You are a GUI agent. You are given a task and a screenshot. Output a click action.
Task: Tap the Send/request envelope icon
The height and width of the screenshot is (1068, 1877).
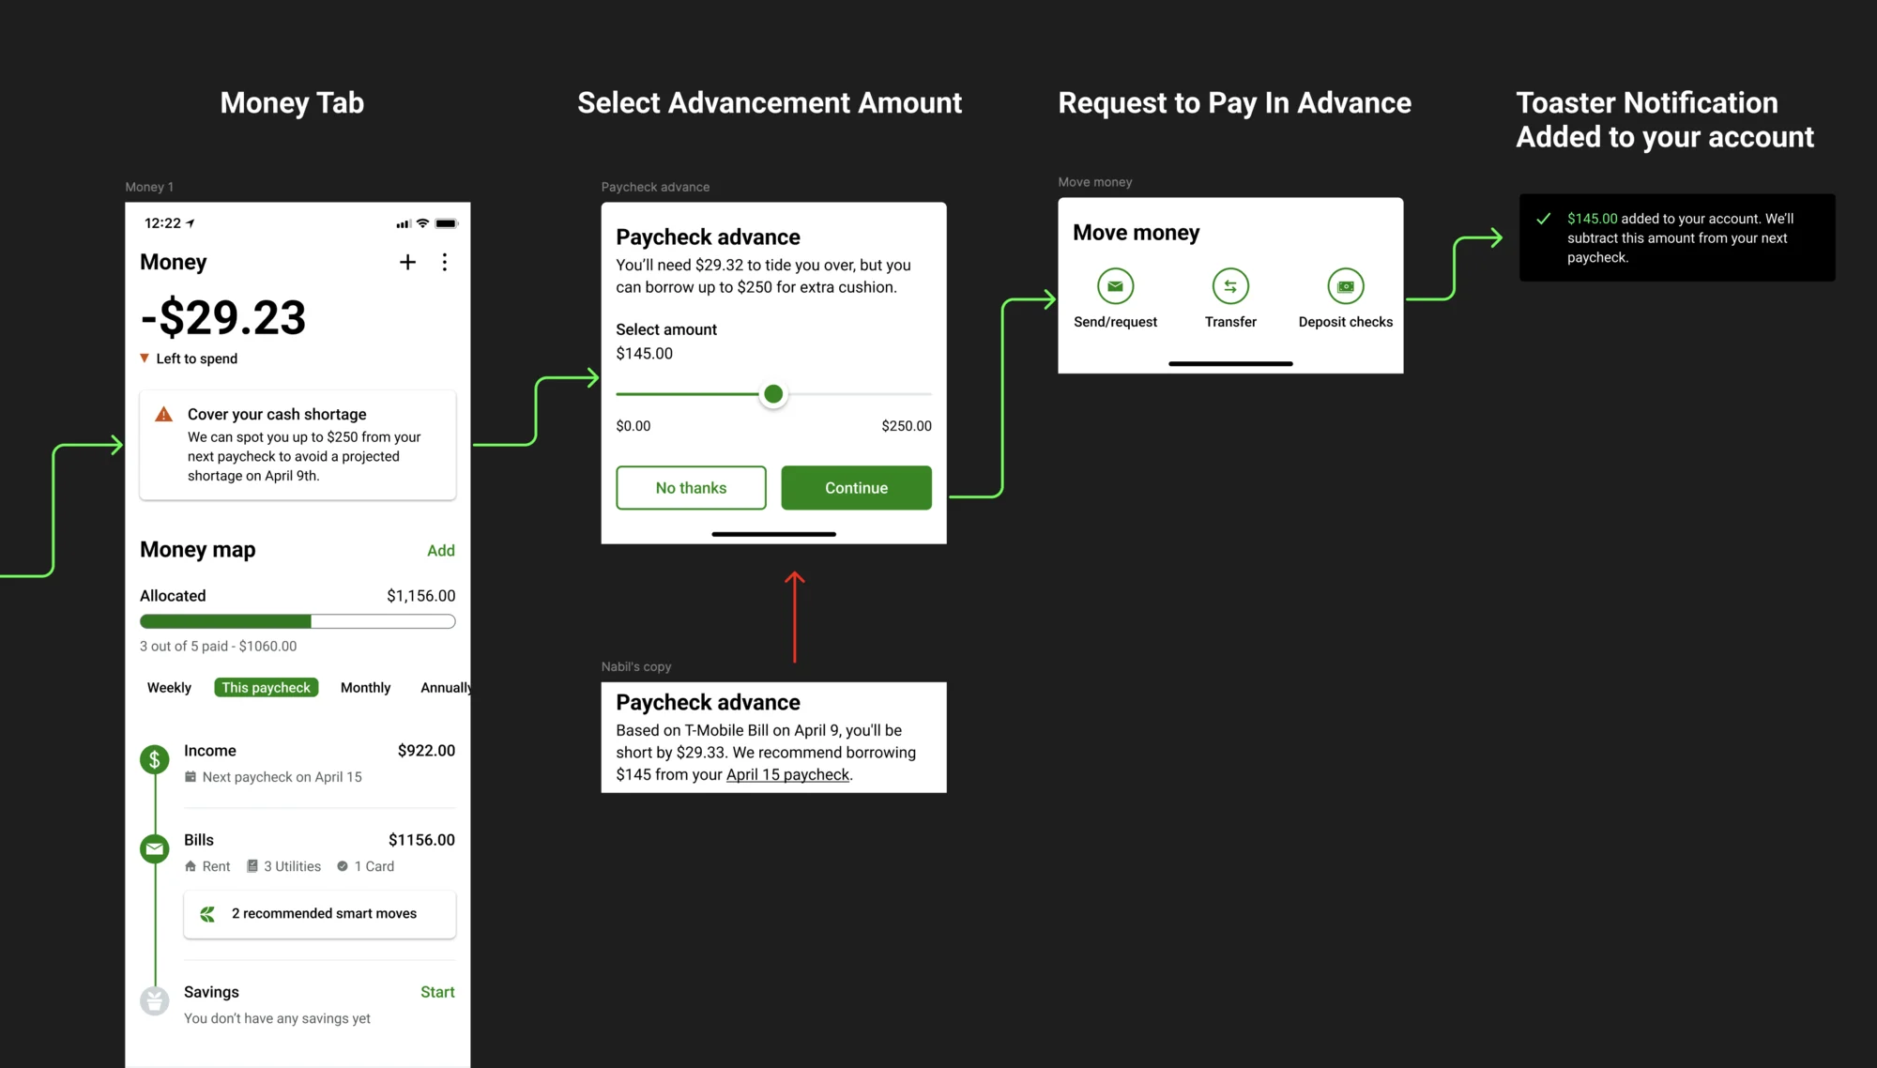1116,286
